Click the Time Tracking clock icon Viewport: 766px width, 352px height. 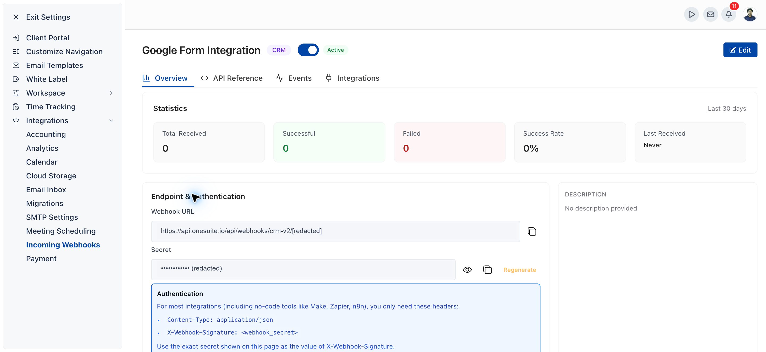[16, 106]
